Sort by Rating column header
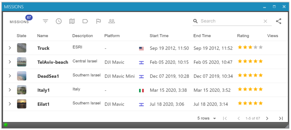 click(243, 36)
